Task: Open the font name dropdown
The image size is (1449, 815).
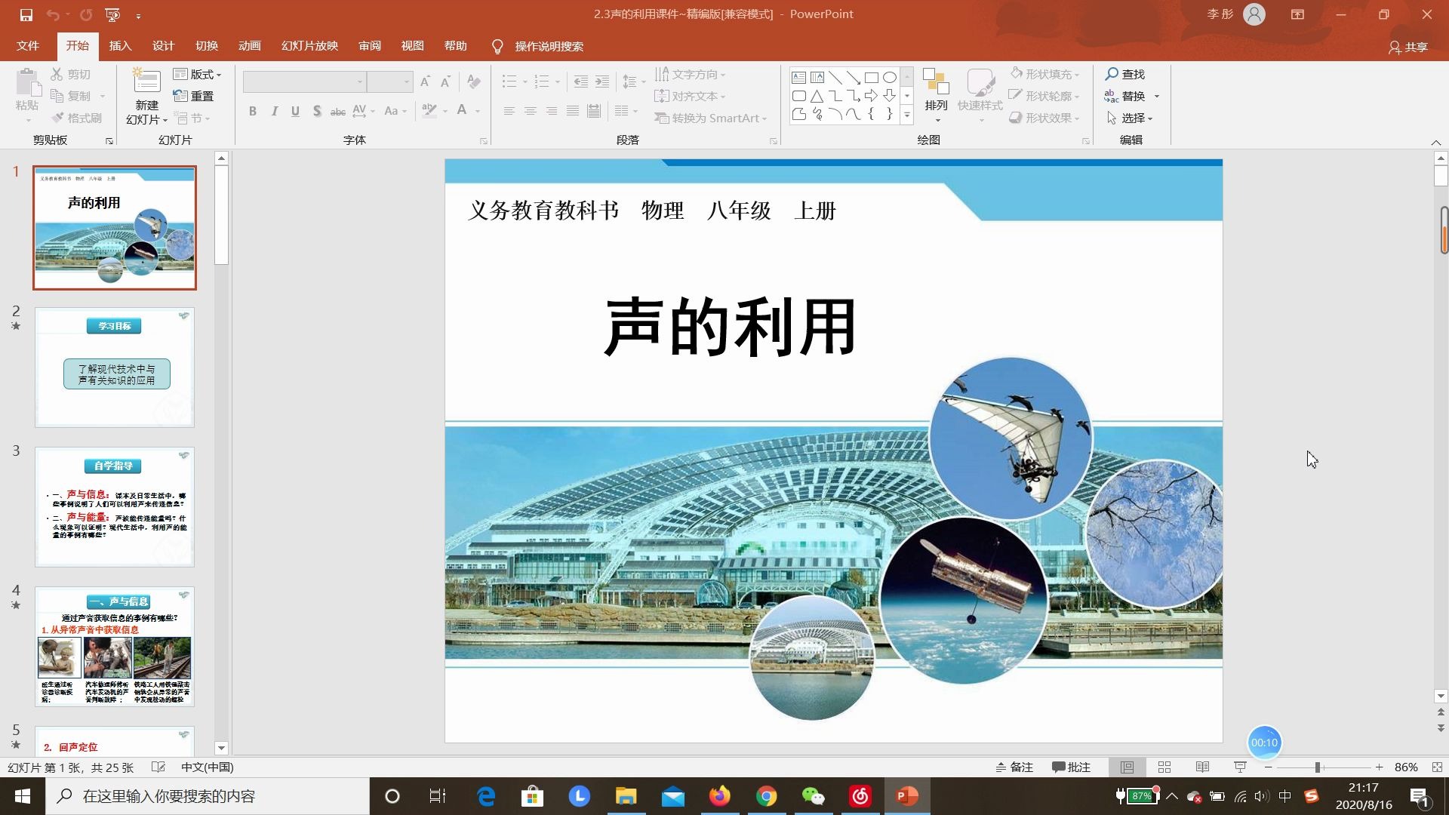Action: tap(358, 81)
